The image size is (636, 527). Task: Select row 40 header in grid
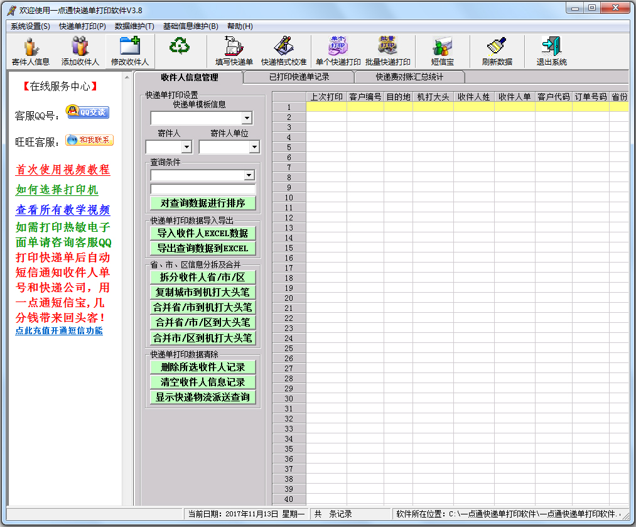pos(289,499)
